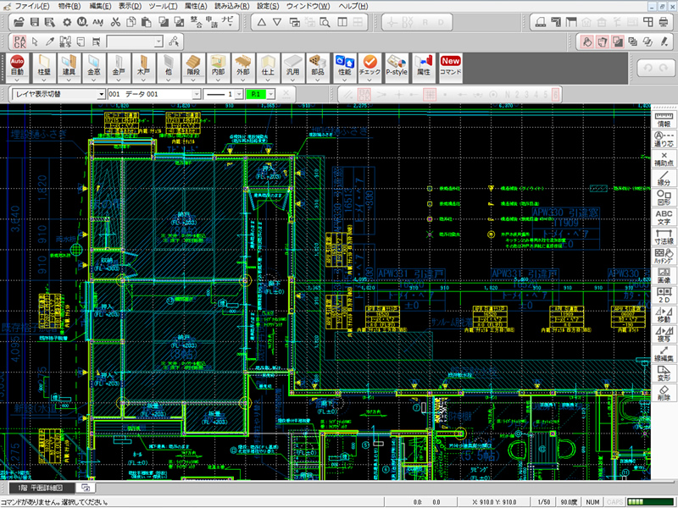This screenshot has height=508, width=678.
Task: Select the 寸法線 dimension line tool
Action: click(x=664, y=237)
